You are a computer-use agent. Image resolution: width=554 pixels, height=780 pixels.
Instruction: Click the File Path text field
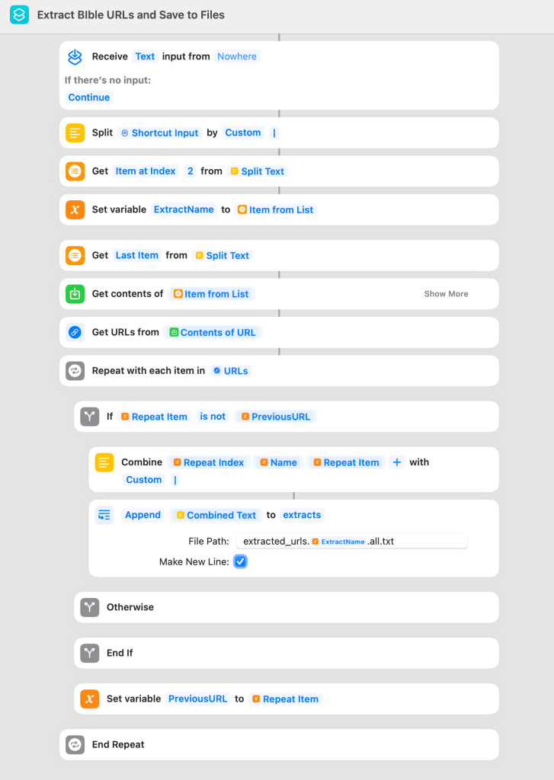coord(351,542)
